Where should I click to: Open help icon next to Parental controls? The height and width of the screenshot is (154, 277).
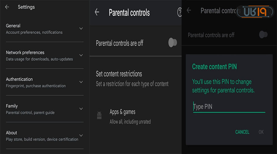click(x=179, y=12)
